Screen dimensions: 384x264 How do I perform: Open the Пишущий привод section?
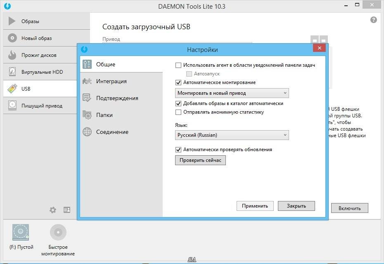coord(40,105)
